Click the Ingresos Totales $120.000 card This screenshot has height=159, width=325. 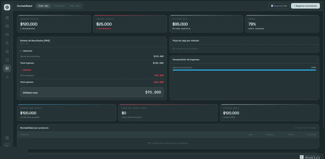pos(54,24)
